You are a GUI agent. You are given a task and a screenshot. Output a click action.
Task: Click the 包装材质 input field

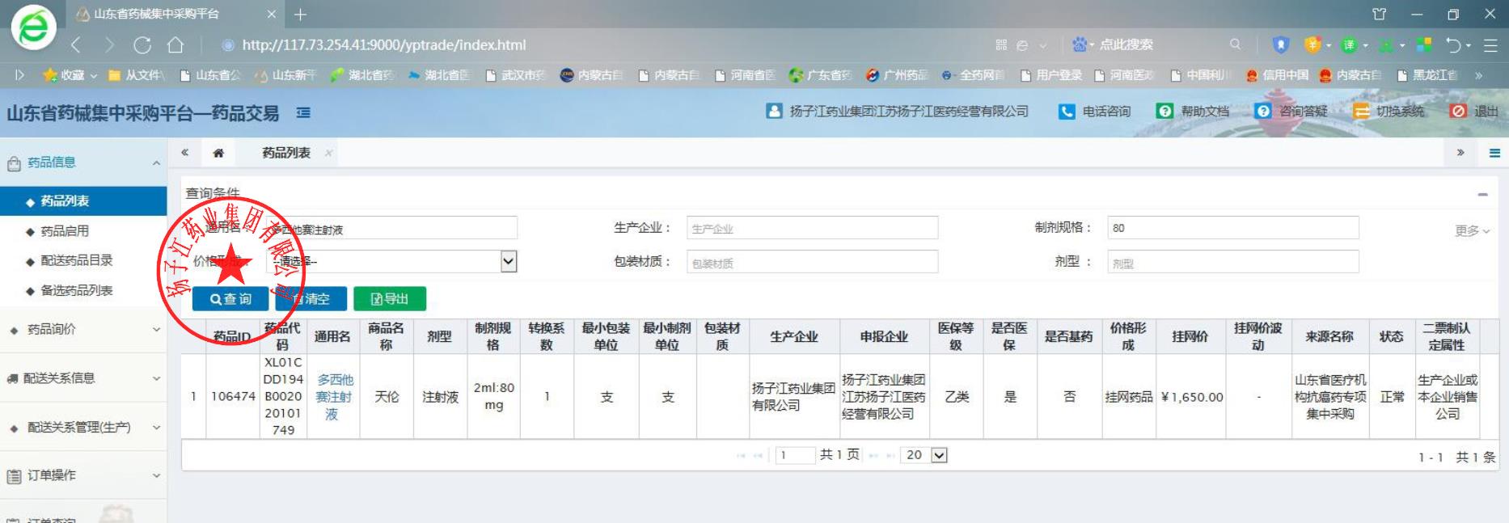click(x=812, y=262)
